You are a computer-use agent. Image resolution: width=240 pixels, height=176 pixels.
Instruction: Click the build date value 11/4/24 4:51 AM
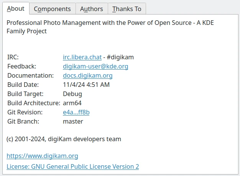(86, 85)
